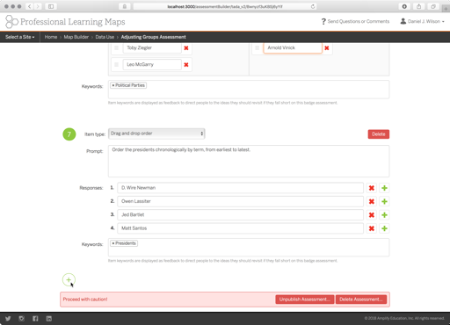This screenshot has height=325, width=450.
Task: Open the Daniel J. Wilson user menu
Action: pos(422,21)
